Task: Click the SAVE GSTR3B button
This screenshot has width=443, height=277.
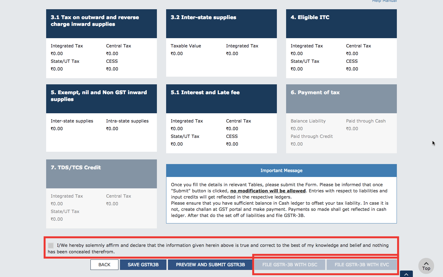Action: click(x=143, y=264)
